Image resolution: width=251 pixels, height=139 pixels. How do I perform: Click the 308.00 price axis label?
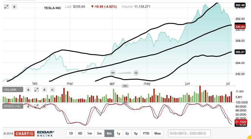[240, 41]
